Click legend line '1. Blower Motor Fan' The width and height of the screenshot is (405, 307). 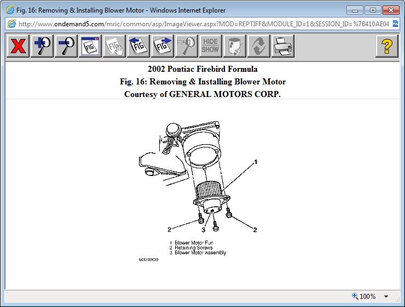pyautogui.click(x=192, y=243)
